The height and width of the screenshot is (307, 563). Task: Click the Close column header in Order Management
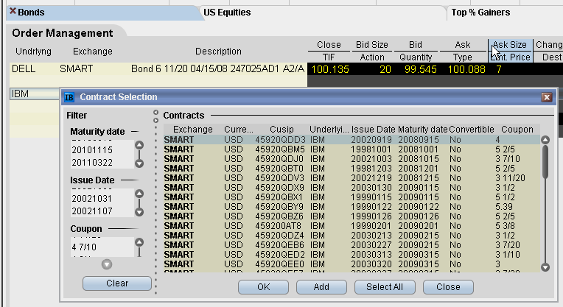[329, 45]
